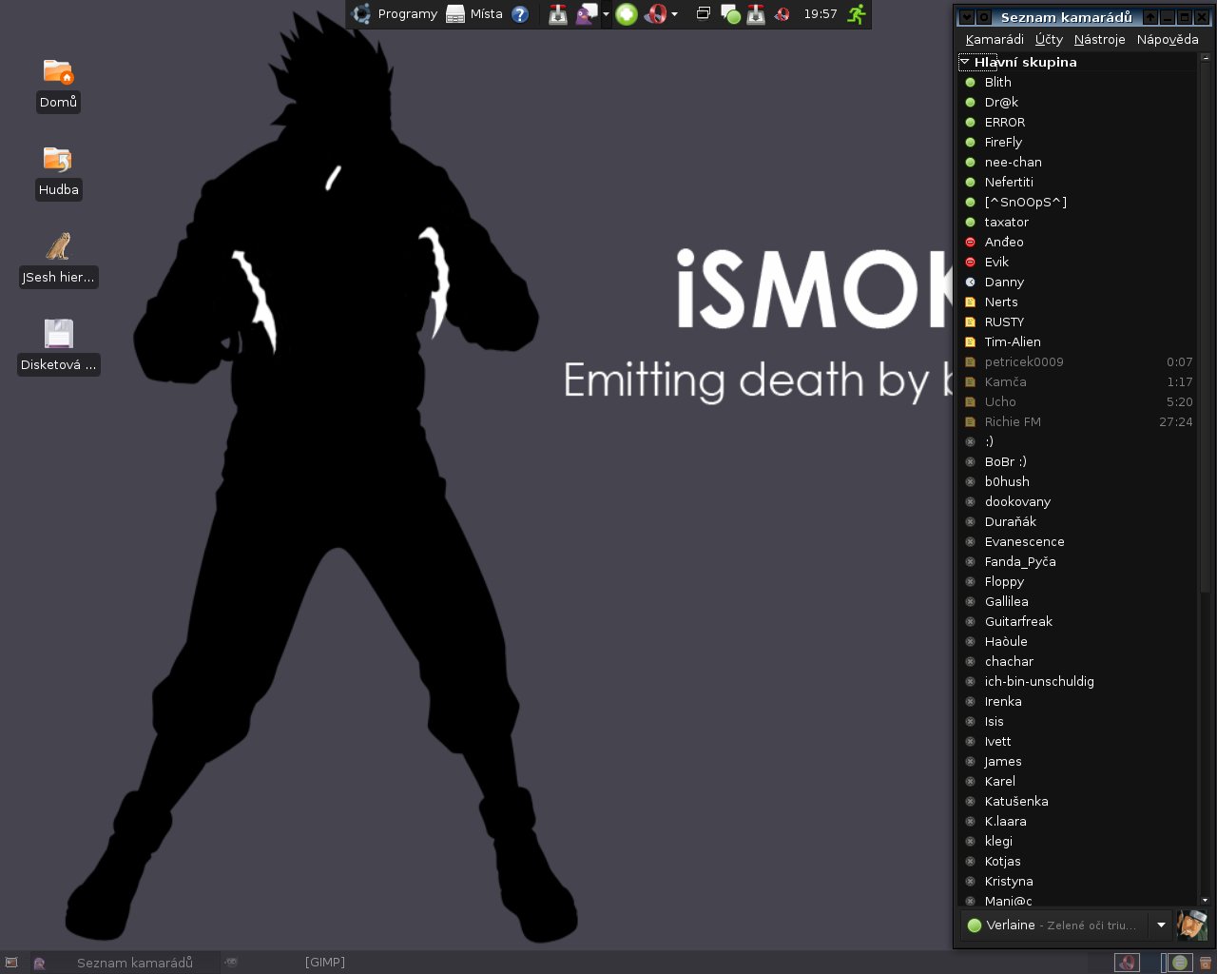Select busy buddy Evik
1217x974 pixels.
coord(1078,262)
